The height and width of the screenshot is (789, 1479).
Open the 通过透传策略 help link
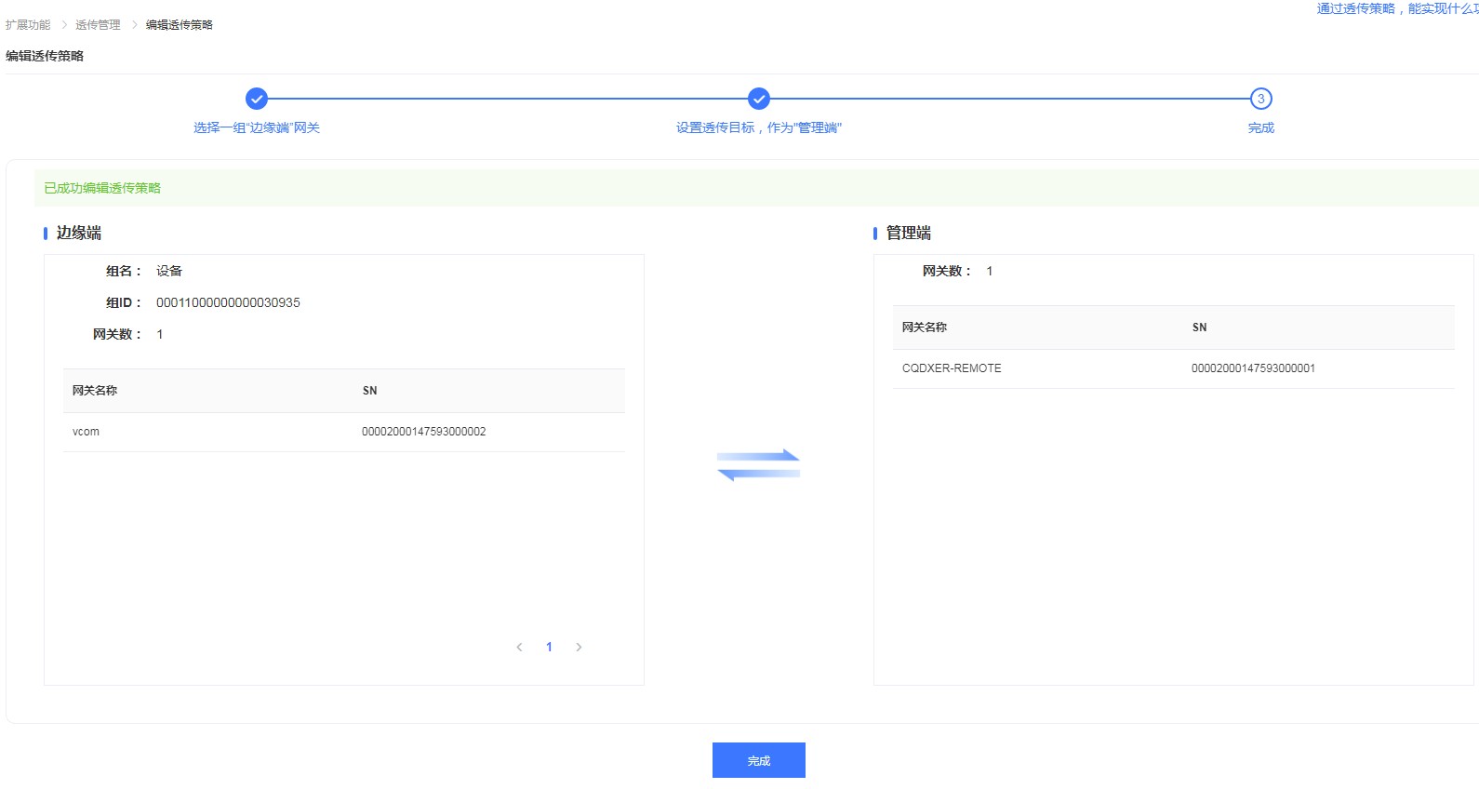[1397, 8]
